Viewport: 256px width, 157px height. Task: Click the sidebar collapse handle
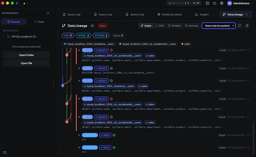(53, 83)
